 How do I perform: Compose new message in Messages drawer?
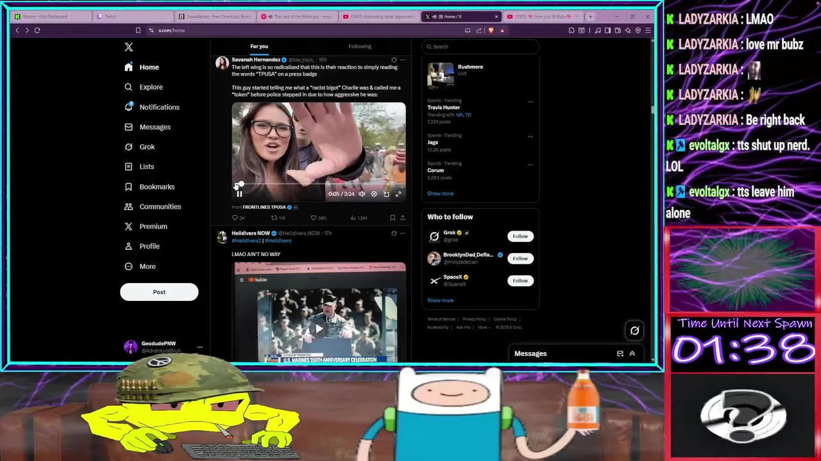click(620, 353)
